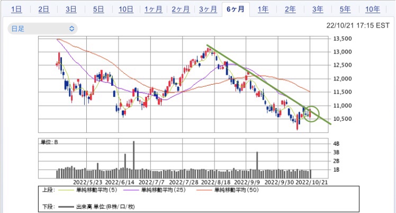Open the 5年 chart range
Viewport: 396px width, 213px height.
(345, 10)
